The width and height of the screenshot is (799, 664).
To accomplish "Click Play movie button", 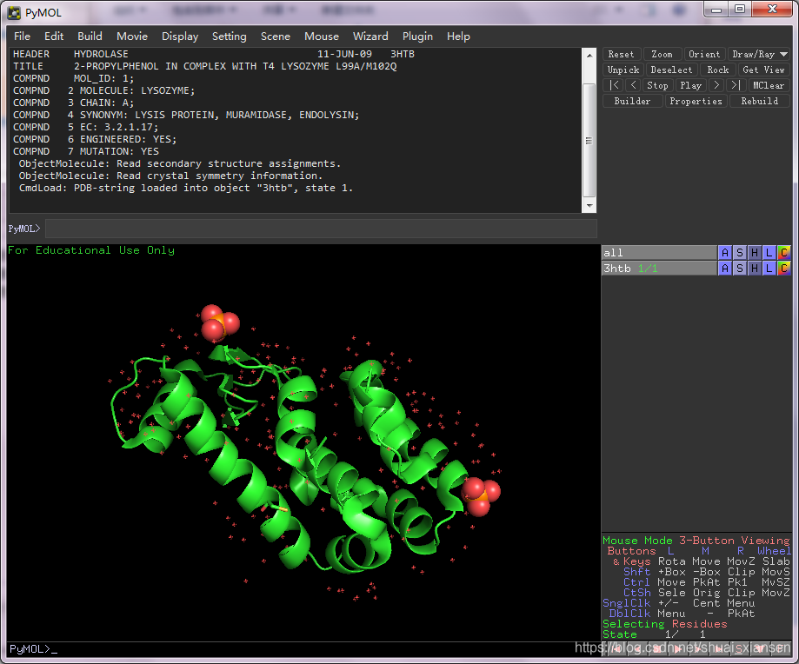I will [x=690, y=85].
